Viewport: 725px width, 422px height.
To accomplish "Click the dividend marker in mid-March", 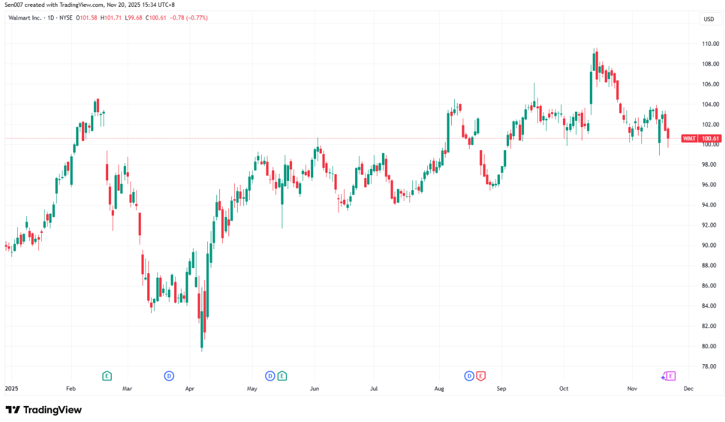I will coord(169,376).
